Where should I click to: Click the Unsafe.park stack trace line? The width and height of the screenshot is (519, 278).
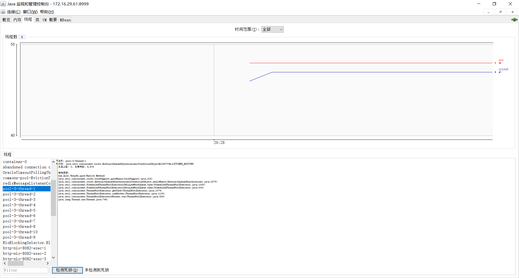pos(82,176)
